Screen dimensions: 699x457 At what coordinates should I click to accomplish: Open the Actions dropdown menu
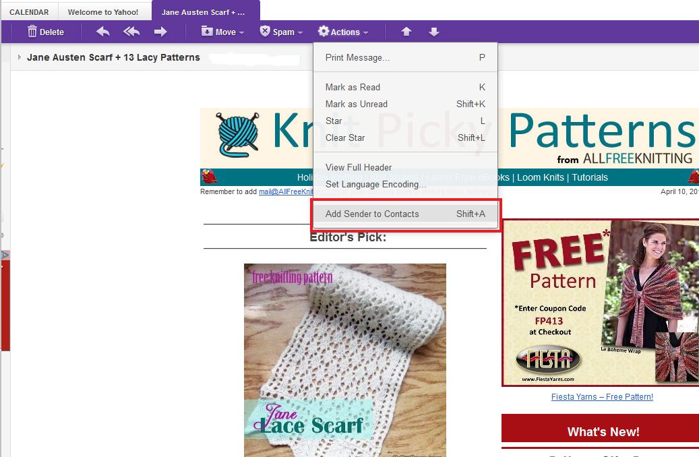(x=344, y=31)
